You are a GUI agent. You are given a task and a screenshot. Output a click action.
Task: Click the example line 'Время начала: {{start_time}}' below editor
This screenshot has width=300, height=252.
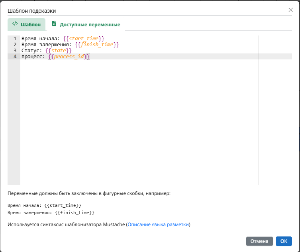(44, 205)
